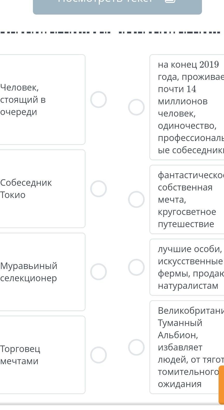
Task: Select radio next to 'Торговец мечтами'
Action: pyautogui.click(x=99, y=355)
